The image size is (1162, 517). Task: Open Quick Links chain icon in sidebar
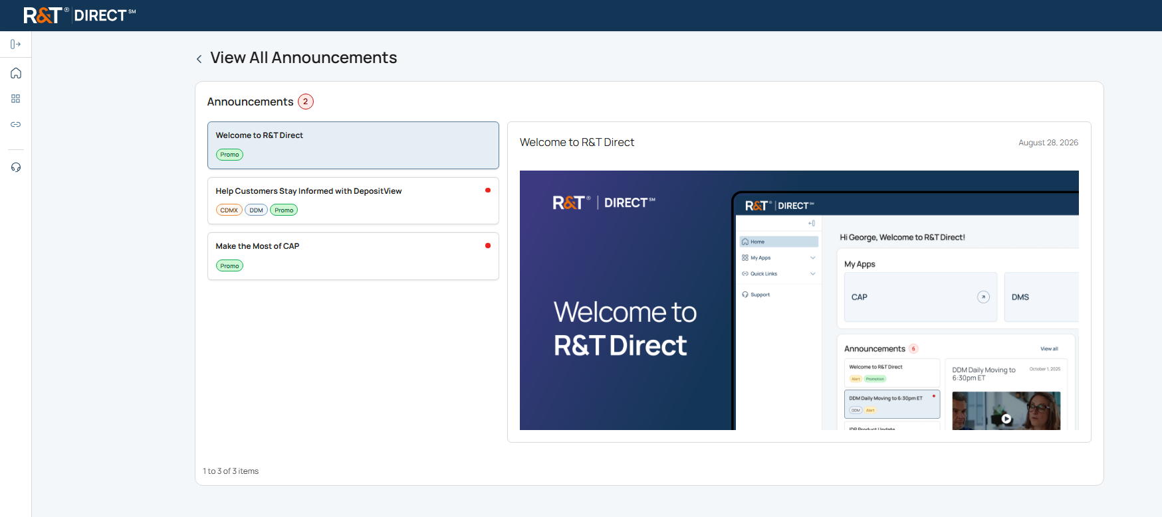coord(16,125)
